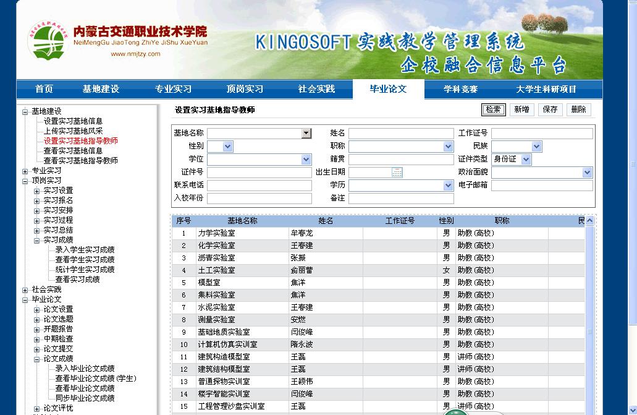Screen dimensions: 637x415
Task: Open the 基地名称 dropdown arrow
Action: (x=306, y=134)
